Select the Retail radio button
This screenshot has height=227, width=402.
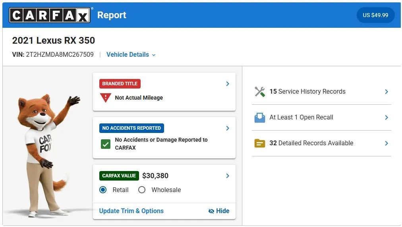[103, 190]
